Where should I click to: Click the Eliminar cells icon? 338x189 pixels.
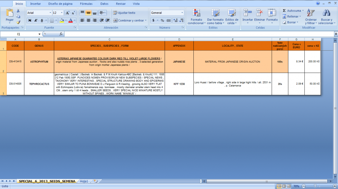259,14
